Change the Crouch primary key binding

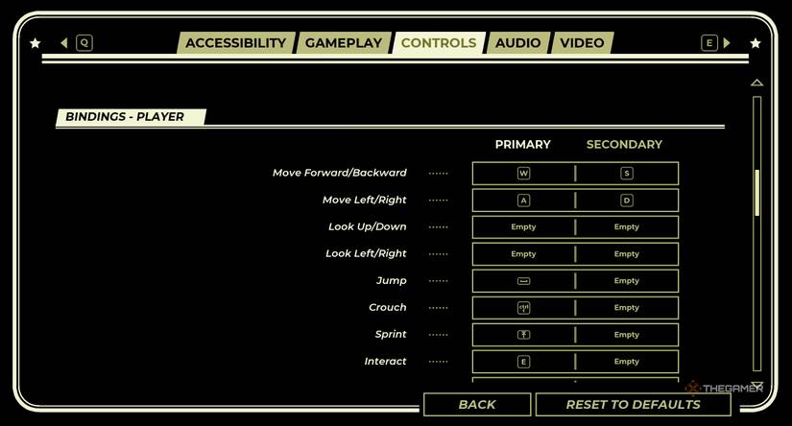click(x=523, y=308)
